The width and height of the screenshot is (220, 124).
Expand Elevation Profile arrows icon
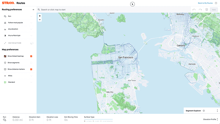click(217, 119)
